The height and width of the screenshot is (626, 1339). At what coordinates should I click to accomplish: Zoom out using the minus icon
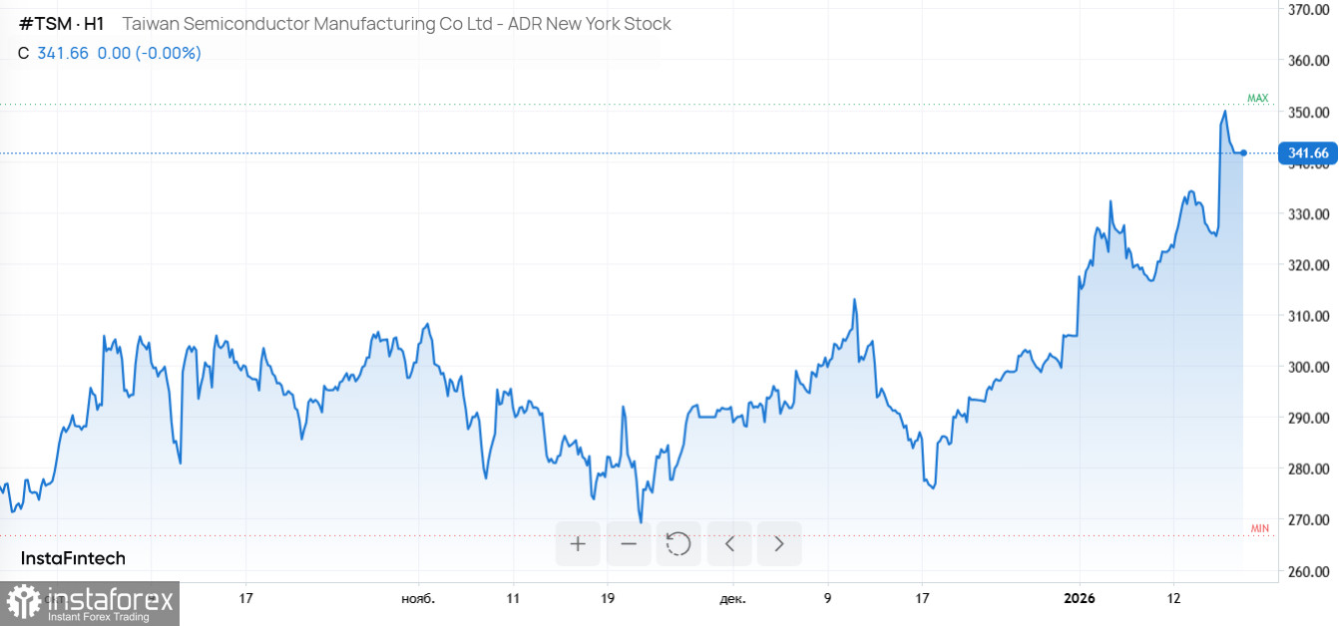[629, 543]
